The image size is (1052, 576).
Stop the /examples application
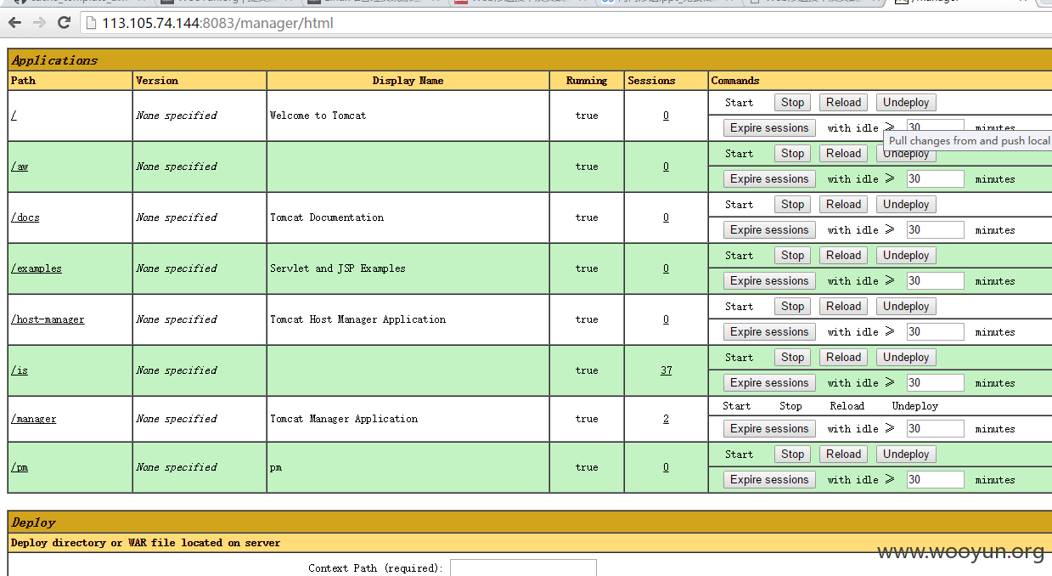click(x=792, y=255)
